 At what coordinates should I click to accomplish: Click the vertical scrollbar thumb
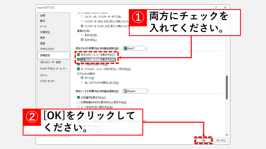tap(227, 87)
